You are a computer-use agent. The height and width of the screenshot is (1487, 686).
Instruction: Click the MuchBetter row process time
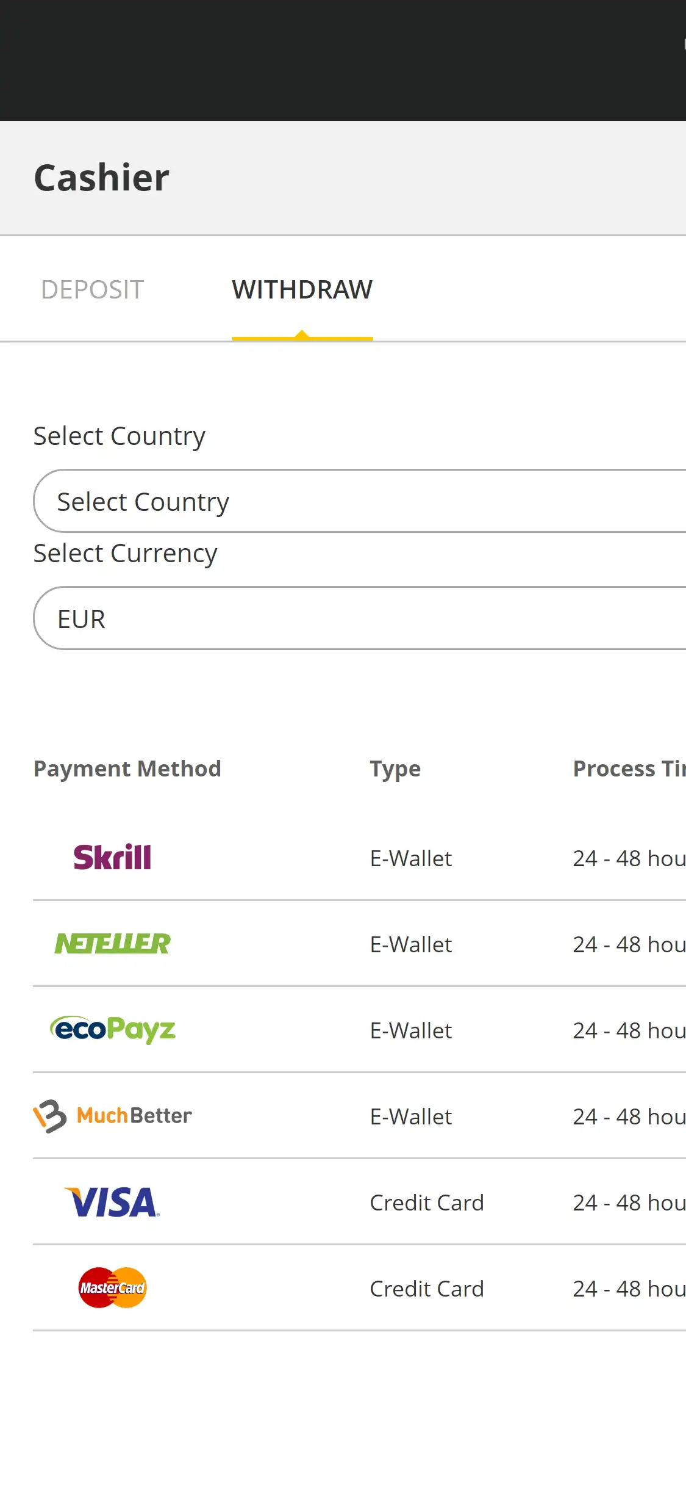629,1117
